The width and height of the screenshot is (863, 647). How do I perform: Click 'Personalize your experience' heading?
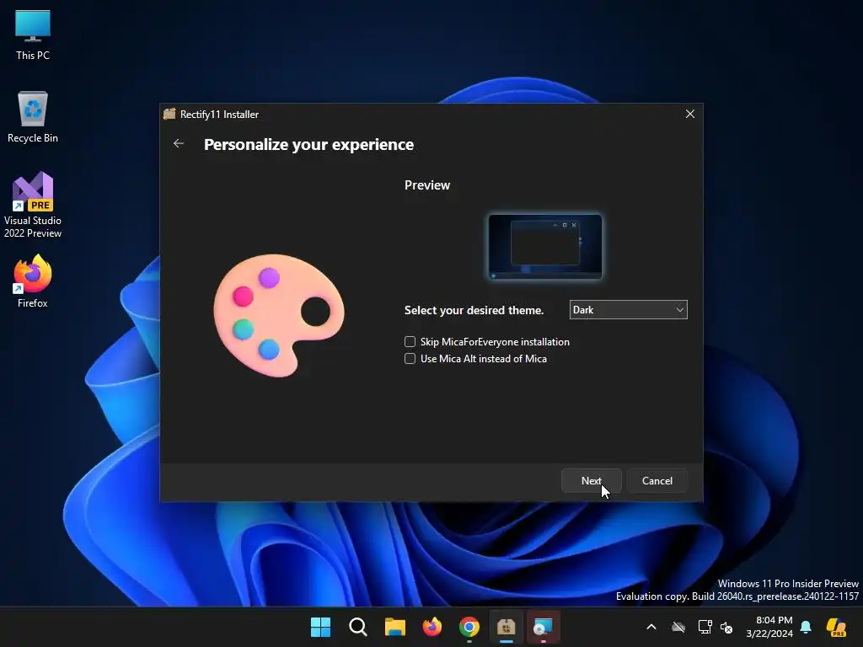click(x=308, y=144)
